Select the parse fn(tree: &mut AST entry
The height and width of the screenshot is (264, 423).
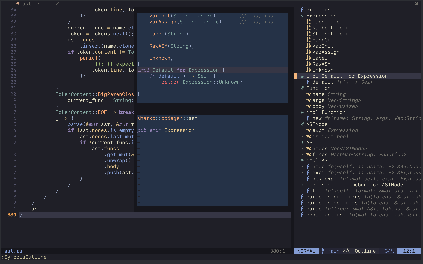tap(362, 209)
